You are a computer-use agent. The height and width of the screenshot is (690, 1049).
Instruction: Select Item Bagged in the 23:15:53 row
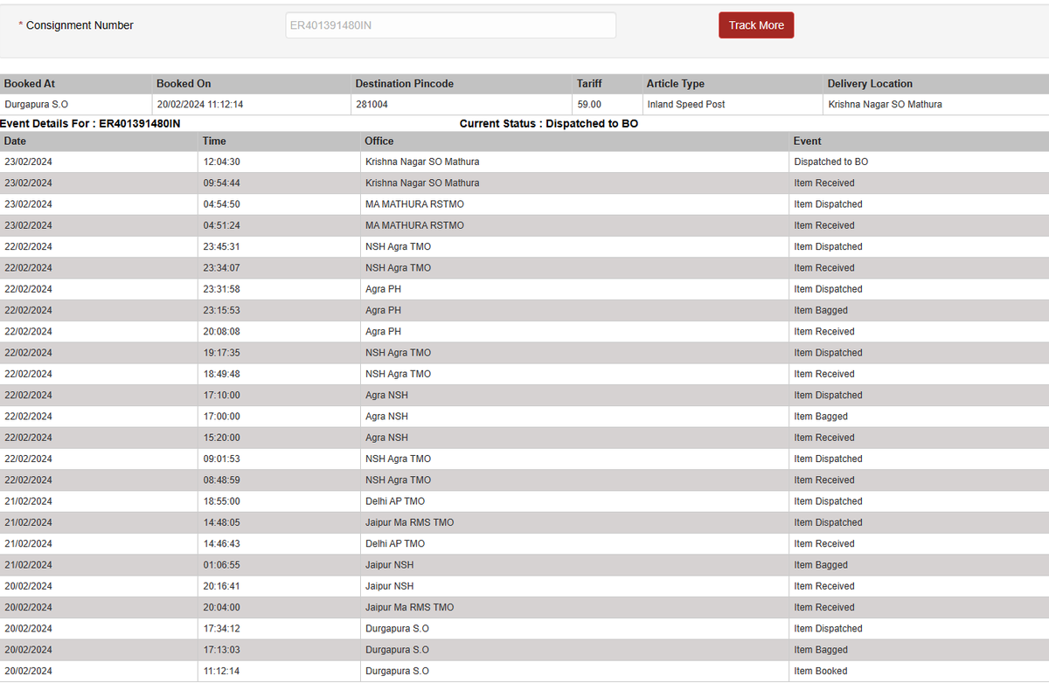pos(821,310)
